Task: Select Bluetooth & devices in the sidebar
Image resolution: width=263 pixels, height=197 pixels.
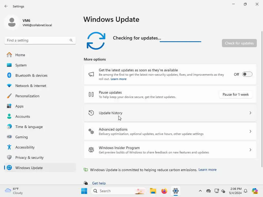Action: click(40, 75)
